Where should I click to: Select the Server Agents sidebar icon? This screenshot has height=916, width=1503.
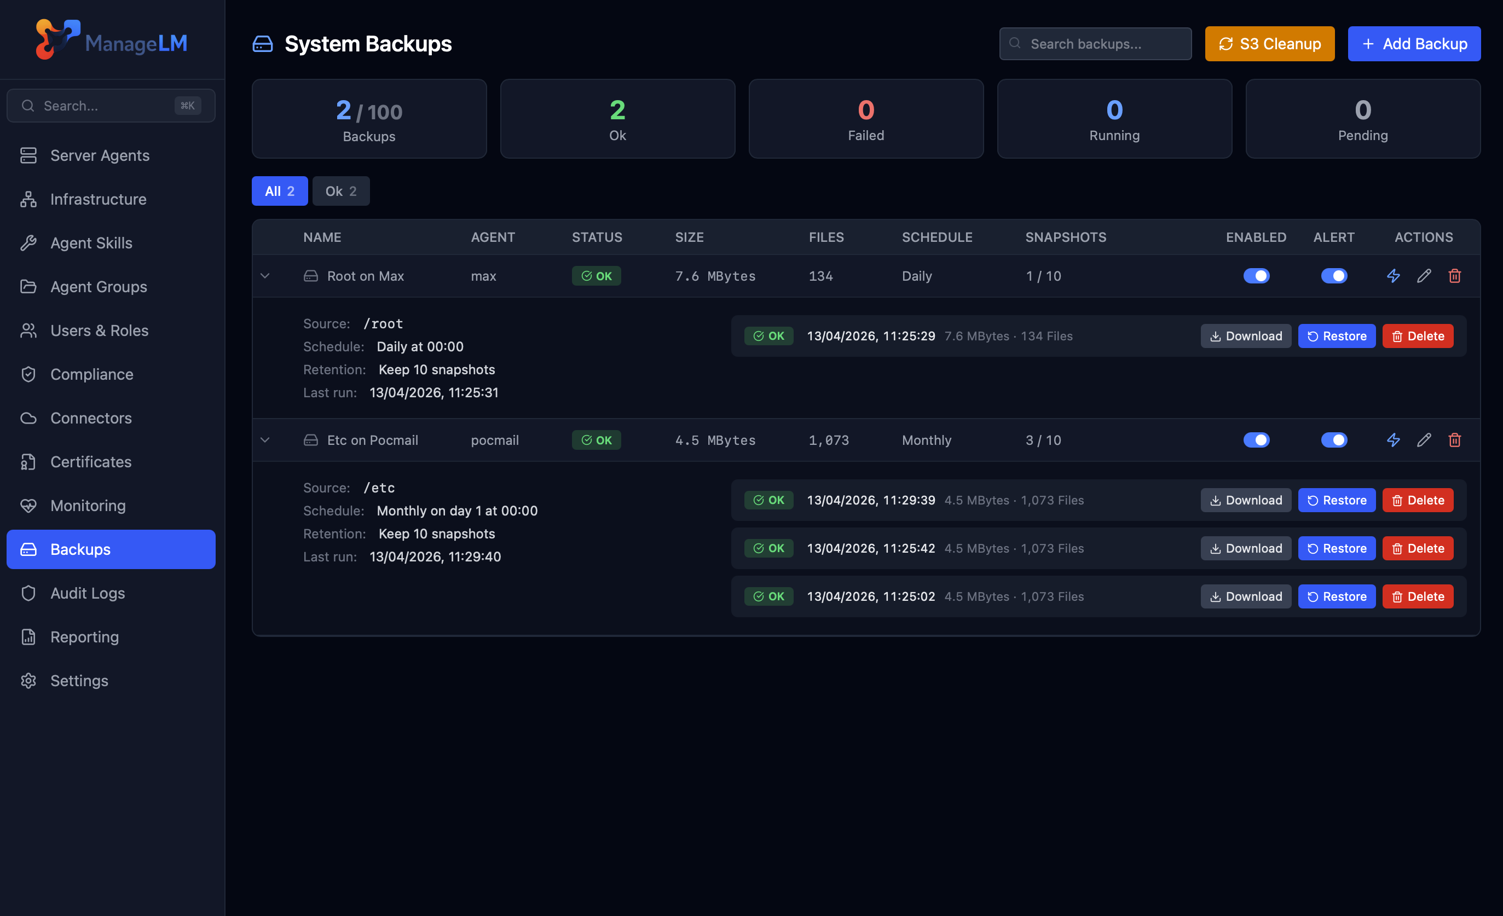coord(28,155)
